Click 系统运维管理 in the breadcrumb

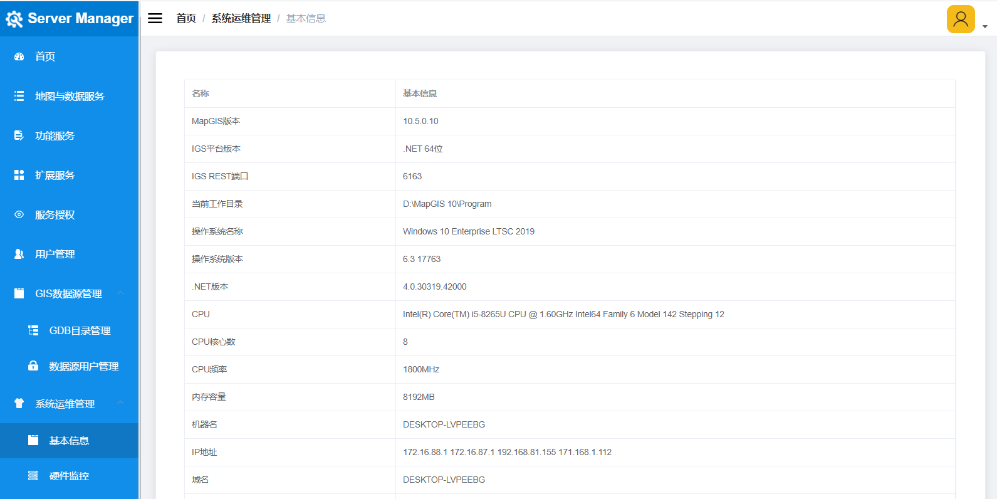pyautogui.click(x=241, y=18)
